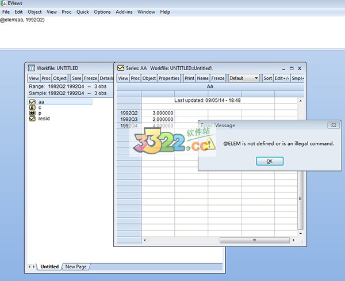This screenshot has width=345, height=281.
Task: Click View button in Series AA window
Action: pos(123,78)
